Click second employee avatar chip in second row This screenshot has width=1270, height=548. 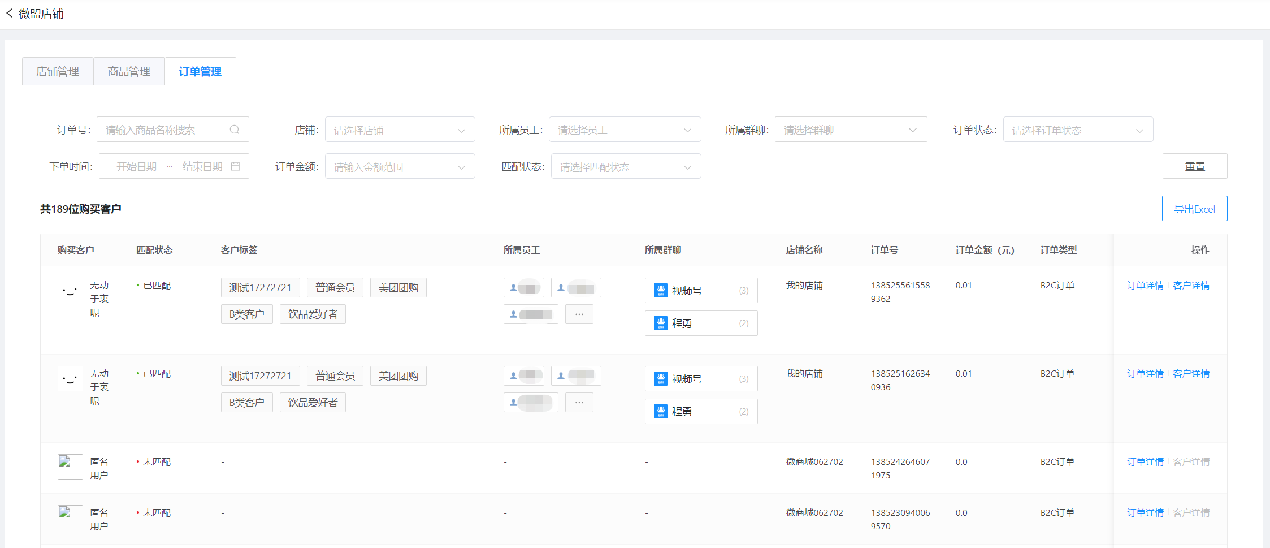point(576,376)
